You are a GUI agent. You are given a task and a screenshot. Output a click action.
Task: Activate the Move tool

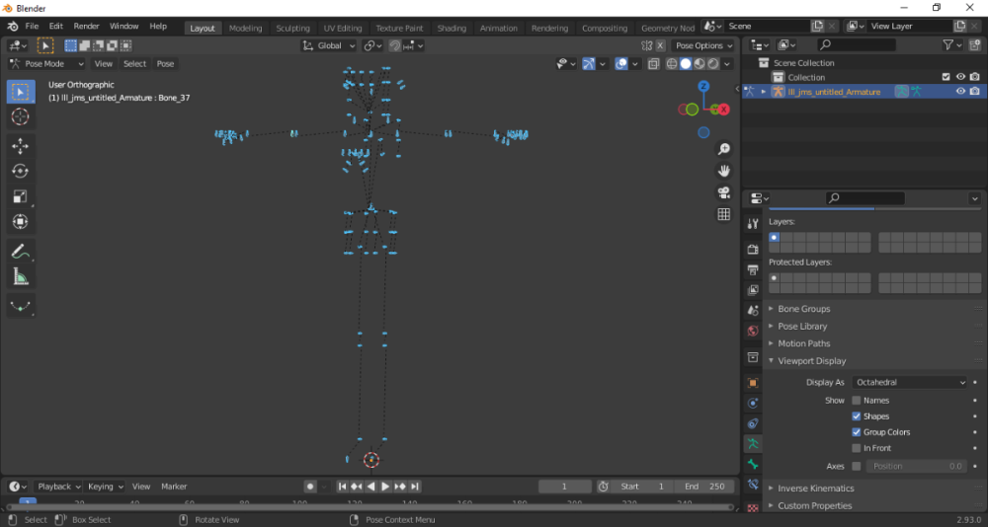[20, 146]
